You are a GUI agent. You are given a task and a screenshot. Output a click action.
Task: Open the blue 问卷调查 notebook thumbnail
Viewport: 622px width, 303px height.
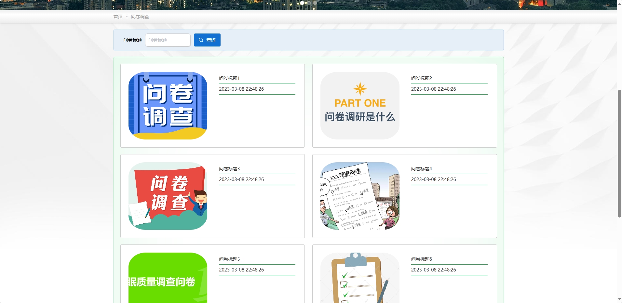(x=168, y=106)
